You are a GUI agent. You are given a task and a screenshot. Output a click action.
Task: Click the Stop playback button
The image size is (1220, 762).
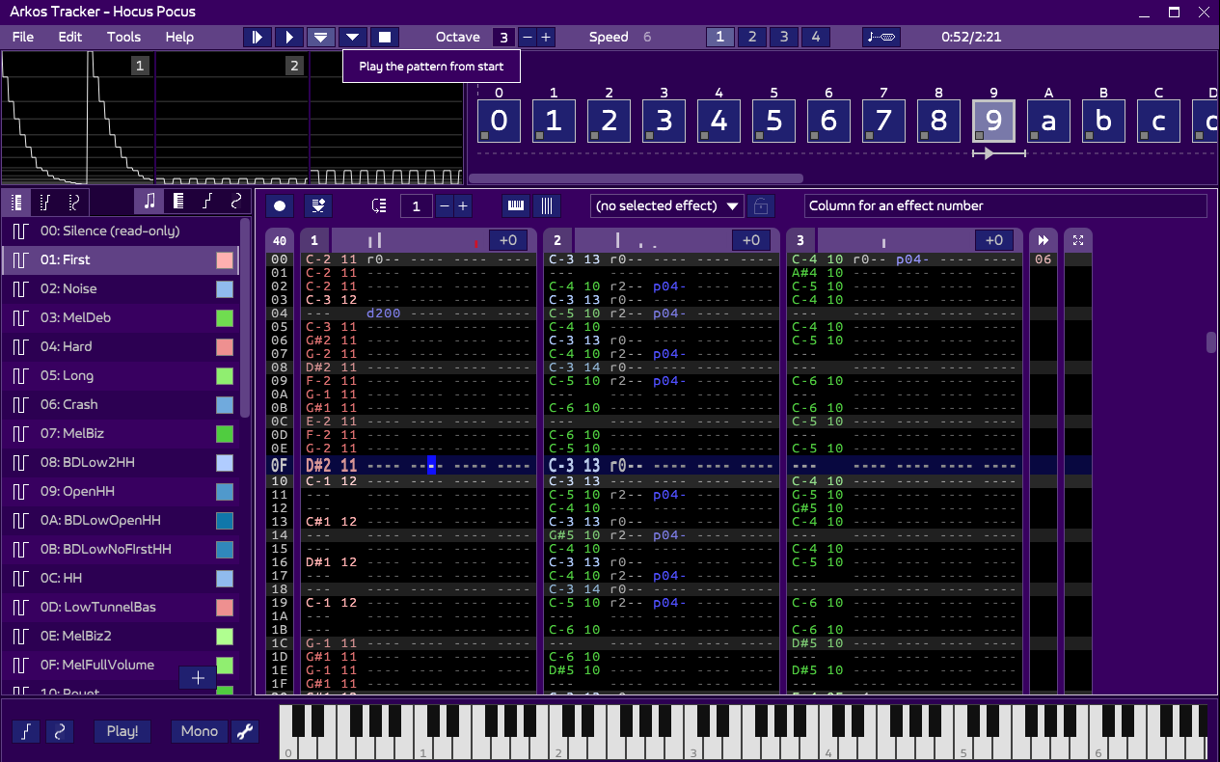tap(384, 38)
